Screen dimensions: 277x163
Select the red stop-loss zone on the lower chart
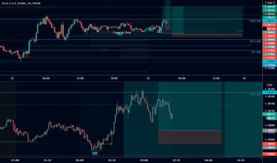pyautogui.click(x=190, y=137)
